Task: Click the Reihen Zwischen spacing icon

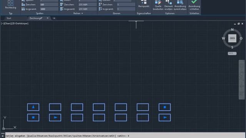Action: tap(61, 5)
